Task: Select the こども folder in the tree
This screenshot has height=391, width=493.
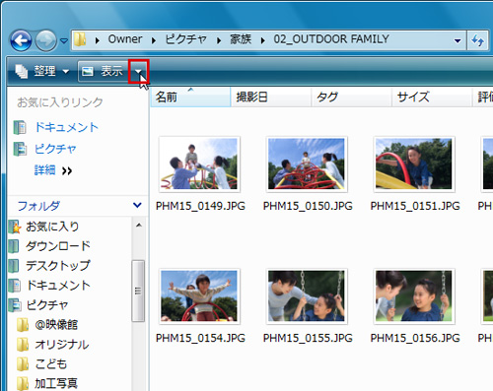Action: pyautogui.click(x=41, y=364)
